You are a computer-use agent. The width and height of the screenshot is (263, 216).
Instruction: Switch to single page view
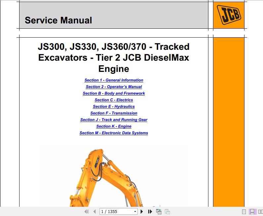(x=244, y=212)
